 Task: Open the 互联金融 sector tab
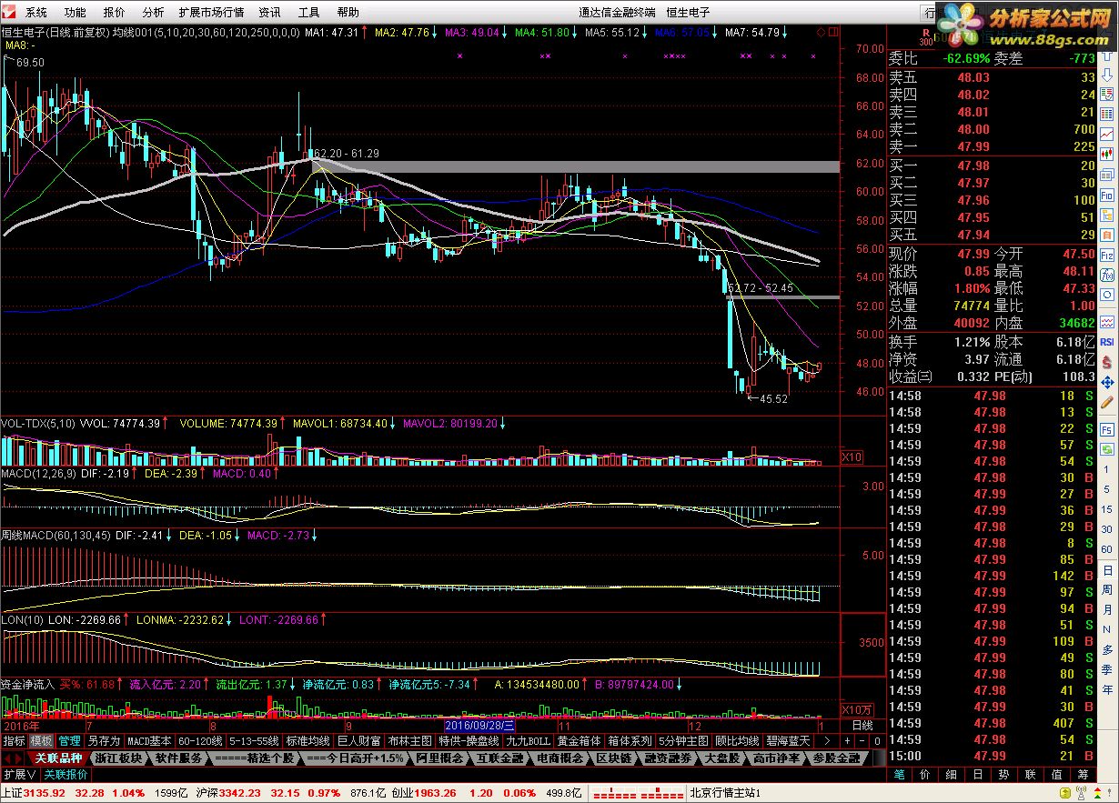(500, 758)
